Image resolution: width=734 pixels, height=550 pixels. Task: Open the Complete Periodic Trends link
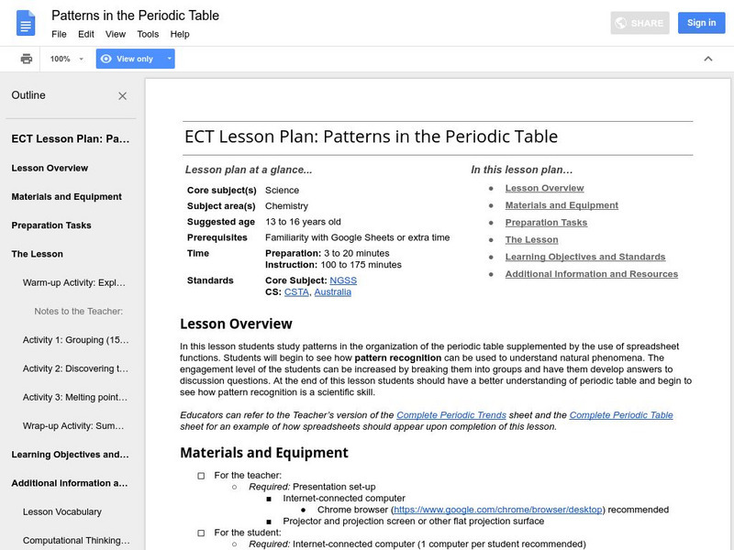pos(453,415)
